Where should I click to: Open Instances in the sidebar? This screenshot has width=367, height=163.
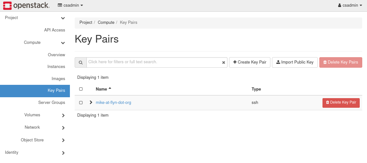tap(56, 67)
